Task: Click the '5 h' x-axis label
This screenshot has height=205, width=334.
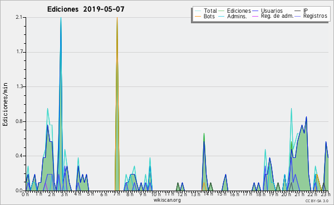Action: point(91,194)
